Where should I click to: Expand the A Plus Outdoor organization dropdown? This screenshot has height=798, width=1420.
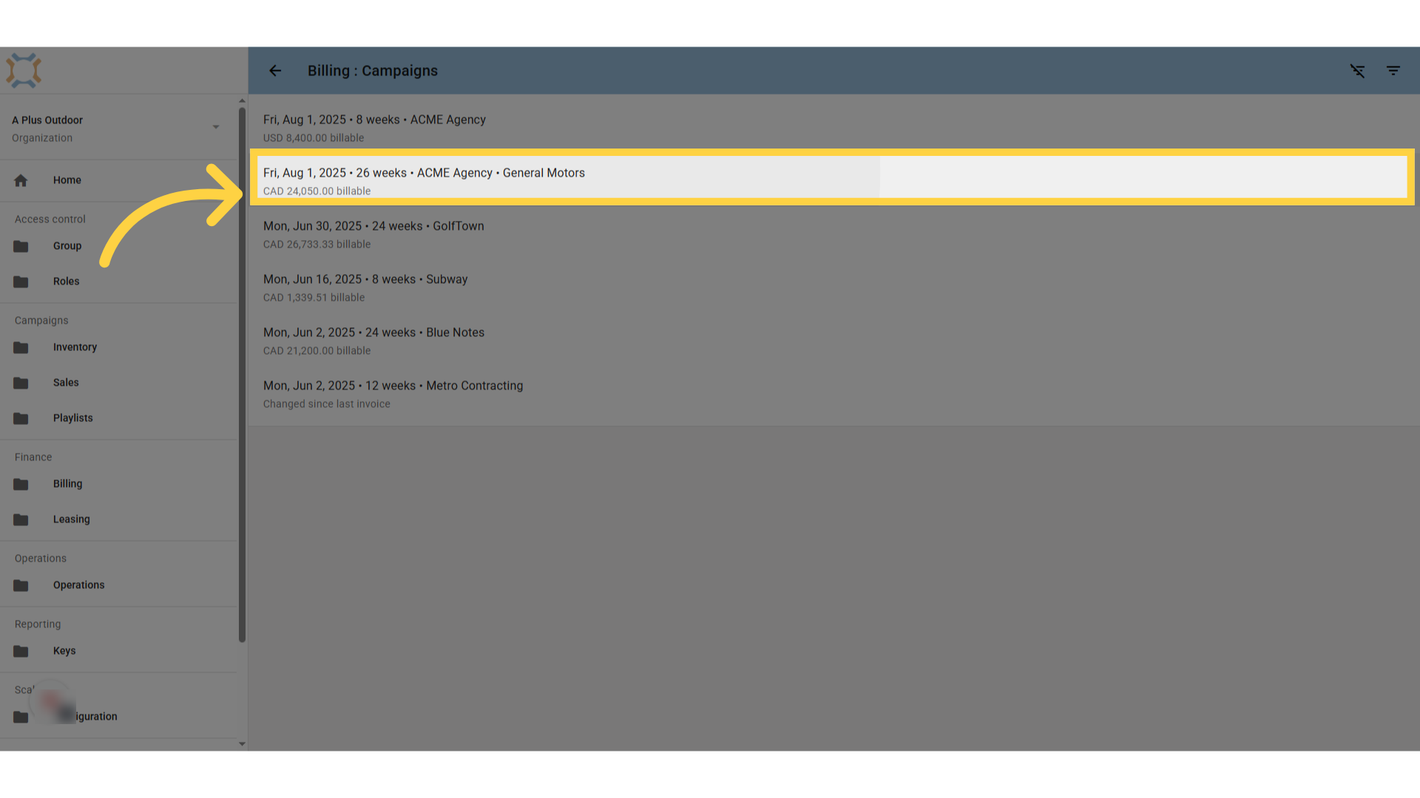216,127
